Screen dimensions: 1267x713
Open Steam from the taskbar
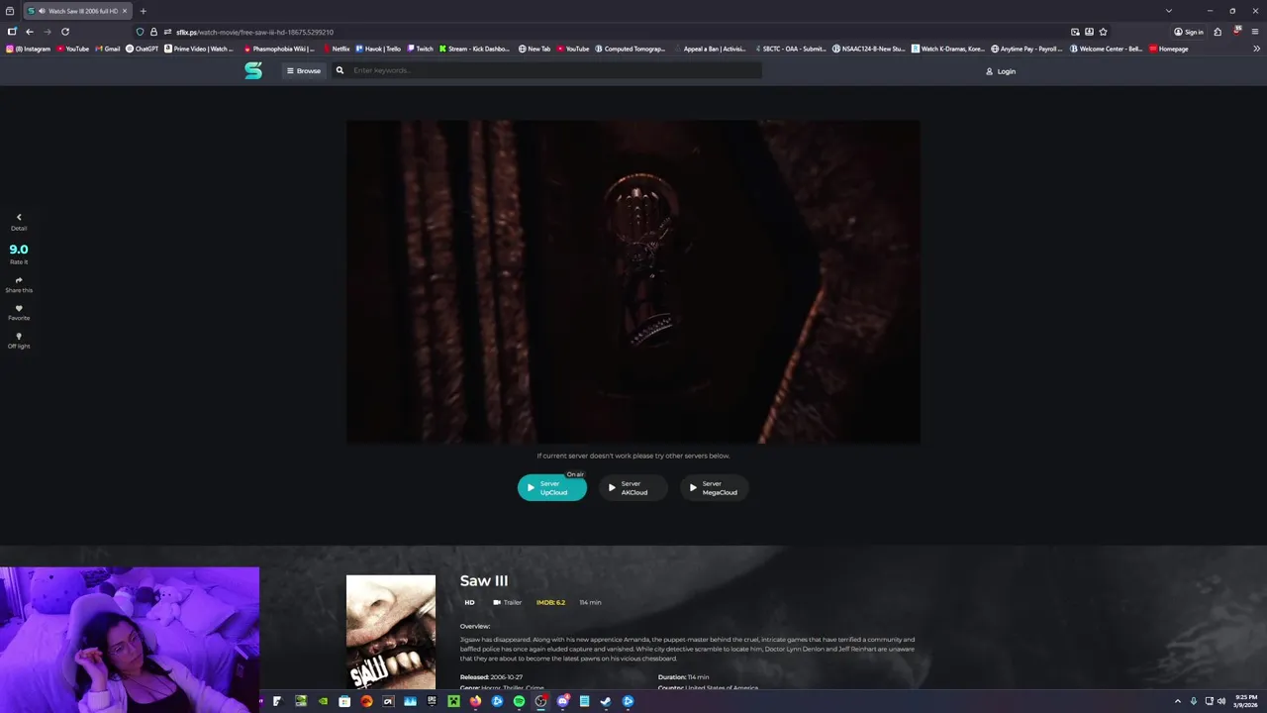pos(606,701)
